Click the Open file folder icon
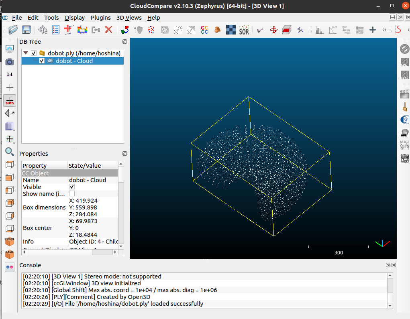This screenshot has width=410, height=319. click(13, 30)
